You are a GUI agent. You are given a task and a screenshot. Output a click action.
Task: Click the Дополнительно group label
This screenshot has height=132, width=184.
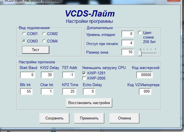100,28
